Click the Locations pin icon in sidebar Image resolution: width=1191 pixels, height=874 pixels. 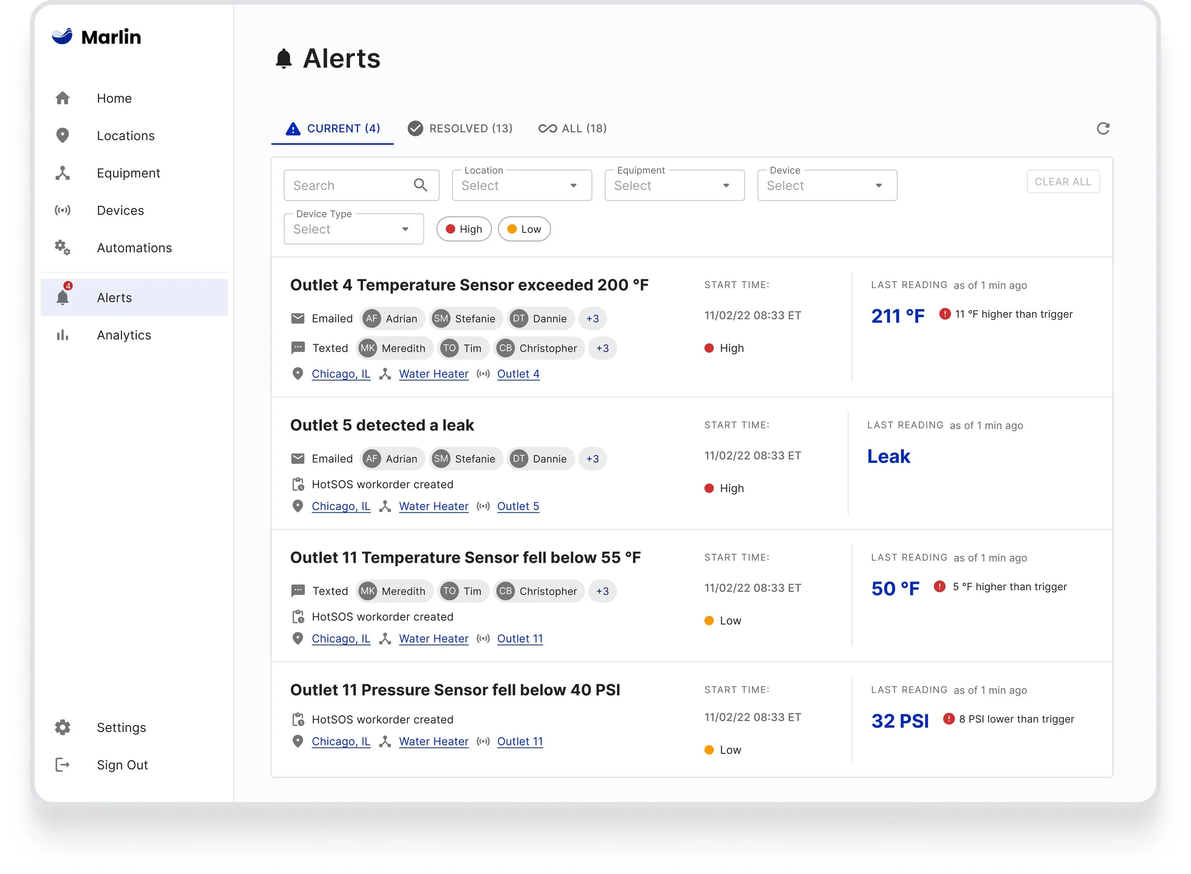[x=62, y=135]
